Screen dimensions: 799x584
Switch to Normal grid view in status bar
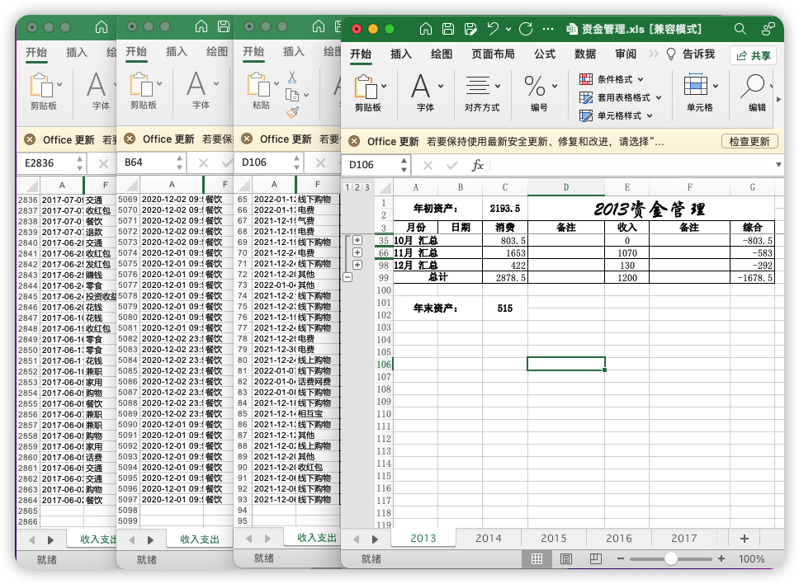tap(537, 558)
